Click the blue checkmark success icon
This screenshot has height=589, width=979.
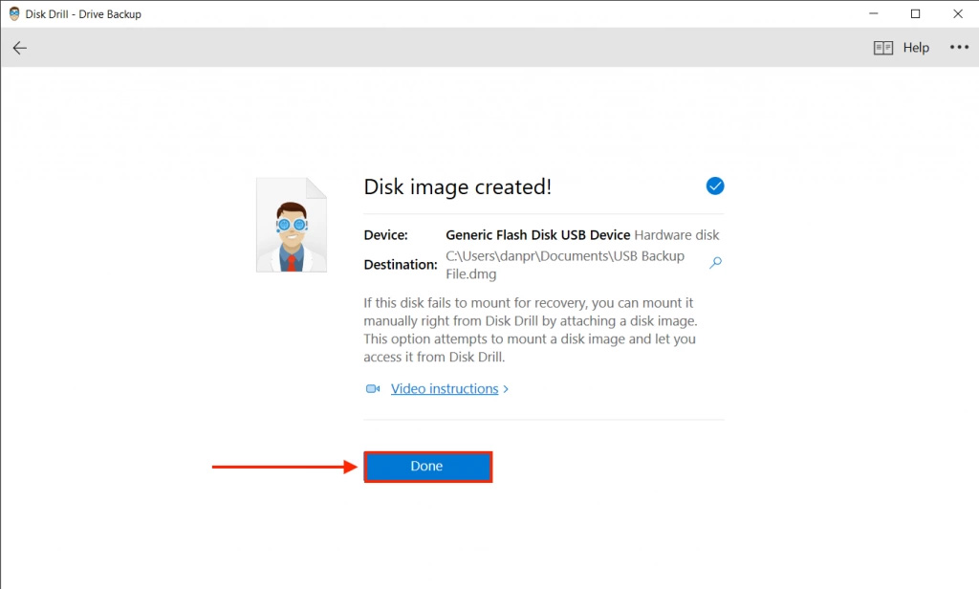click(715, 186)
